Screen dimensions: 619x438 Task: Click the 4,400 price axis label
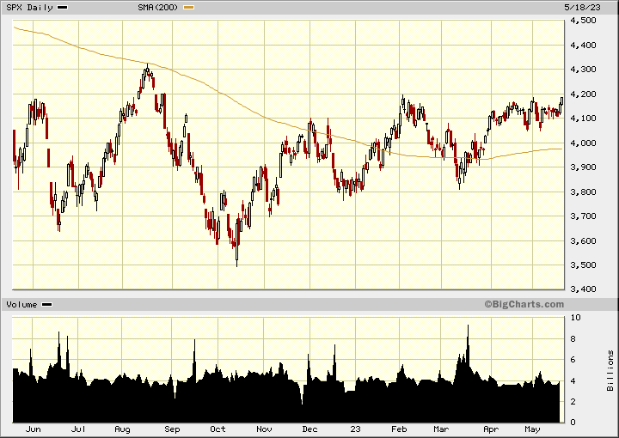pos(583,45)
